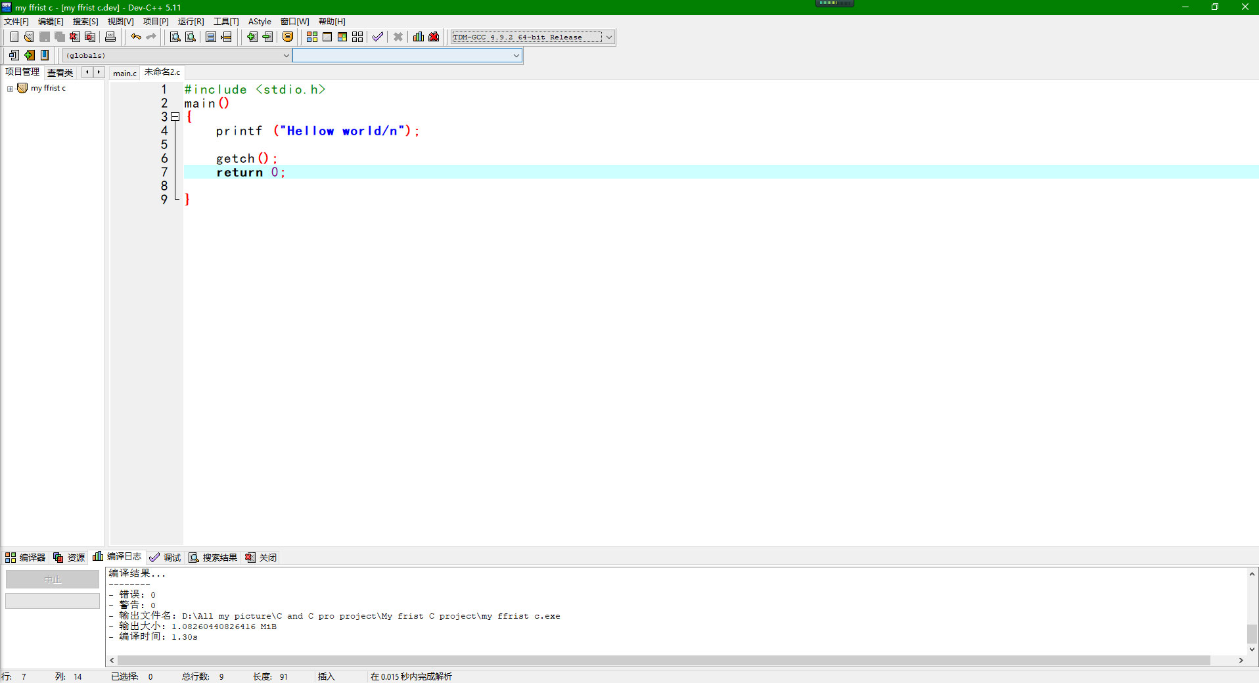The image size is (1259, 683).
Task: Open the 编译器 bottom tab
Action: coord(26,558)
